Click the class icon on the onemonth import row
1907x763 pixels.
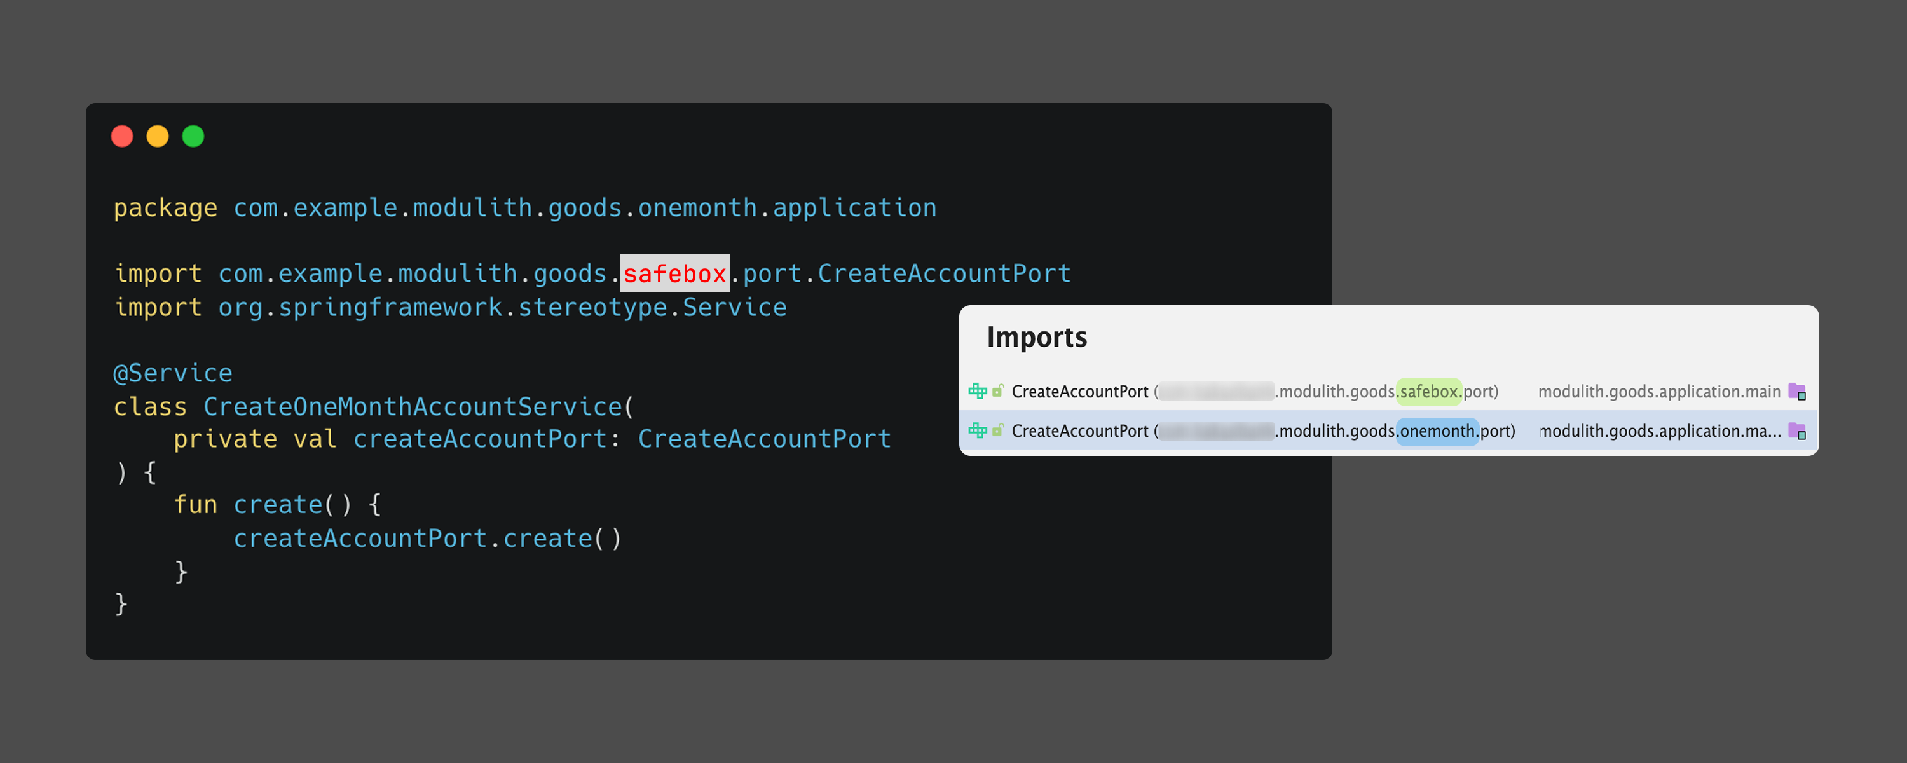click(977, 430)
